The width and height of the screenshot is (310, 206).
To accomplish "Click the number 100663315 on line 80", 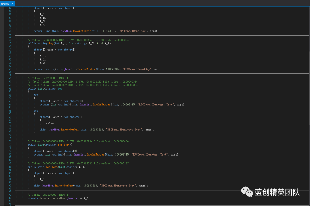I will pos(122,155).
